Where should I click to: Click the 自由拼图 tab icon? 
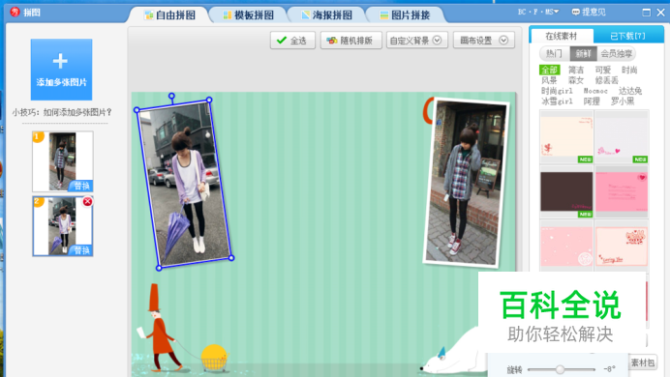click(149, 15)
